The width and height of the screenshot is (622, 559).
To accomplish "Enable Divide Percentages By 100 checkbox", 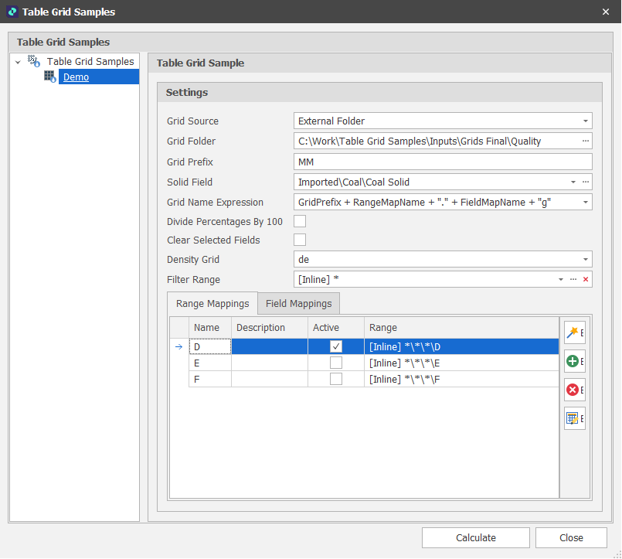I will tap(300, 222).
